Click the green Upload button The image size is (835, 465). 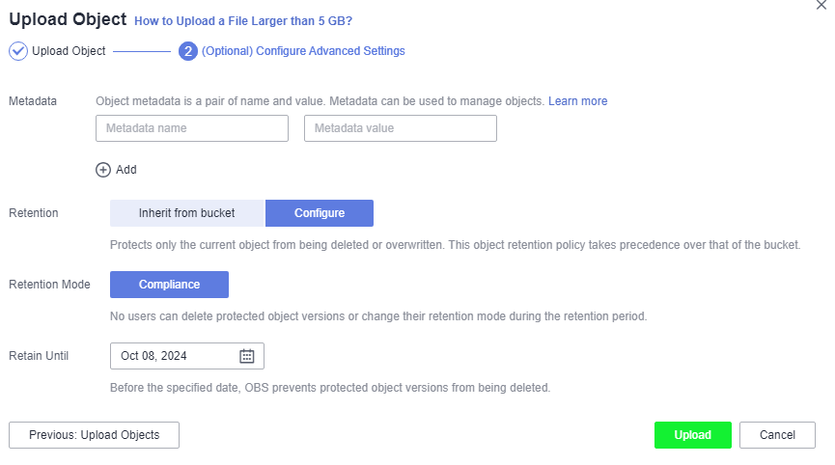point(693,435)
